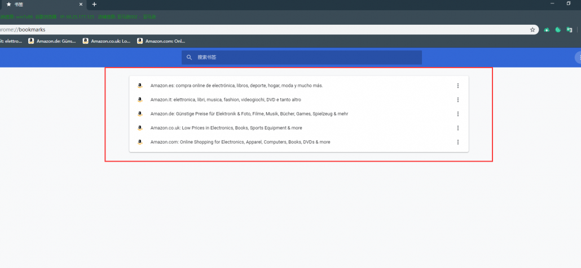Open Amazon.com bookmark in bookmarks bar

161,41
